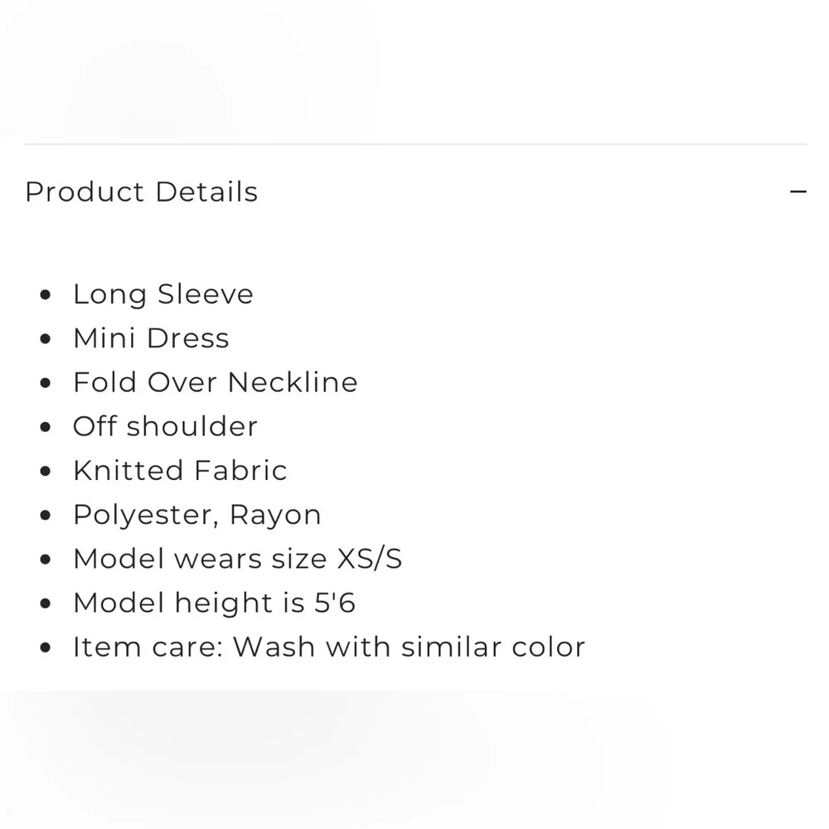This screenshot has height=829, width=829.
Task: Click the bullet before Polyester, Rayon
Action: click(x=46, y=516)
